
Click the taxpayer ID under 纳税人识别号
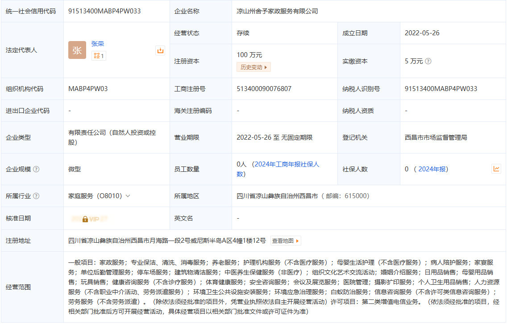point(441,89)
